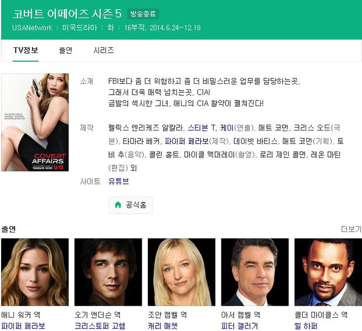Open 스티븐 T. 케이 director link

(x=210, y=127)
